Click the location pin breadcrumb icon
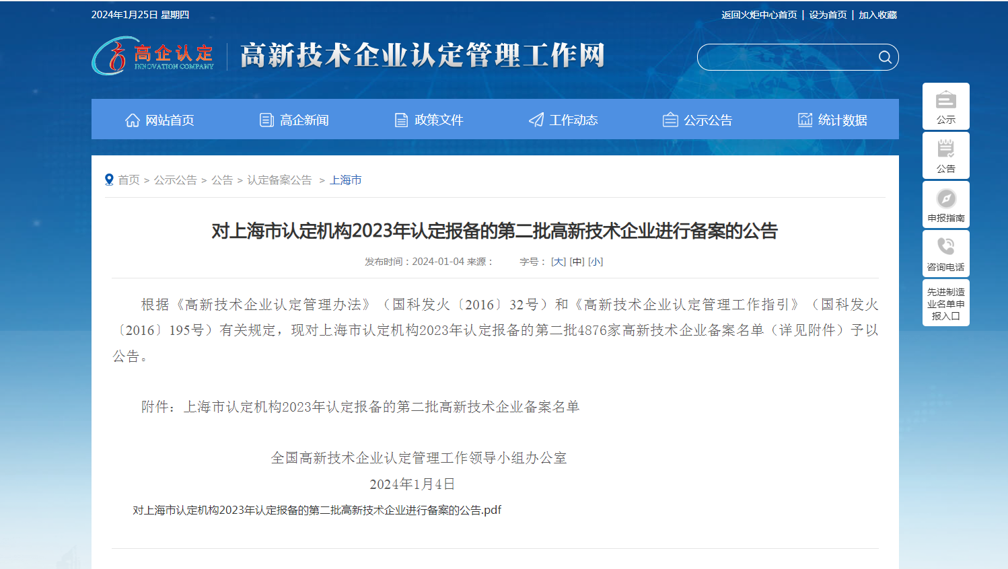 (109, 180)
